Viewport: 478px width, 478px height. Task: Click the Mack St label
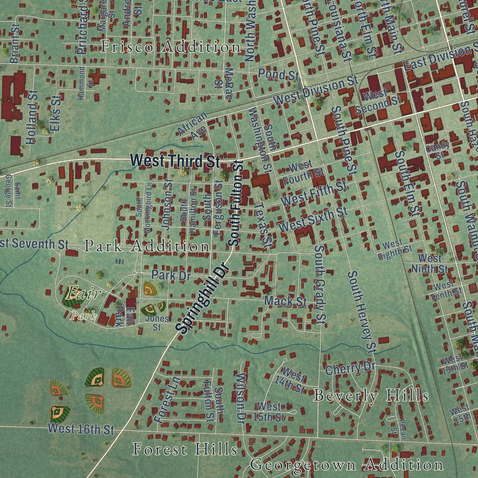click(286, 301)
